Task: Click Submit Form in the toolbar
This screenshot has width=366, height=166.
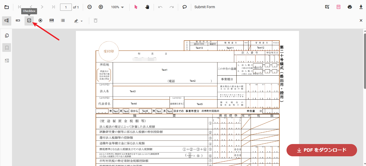Action: coord(204,7)
